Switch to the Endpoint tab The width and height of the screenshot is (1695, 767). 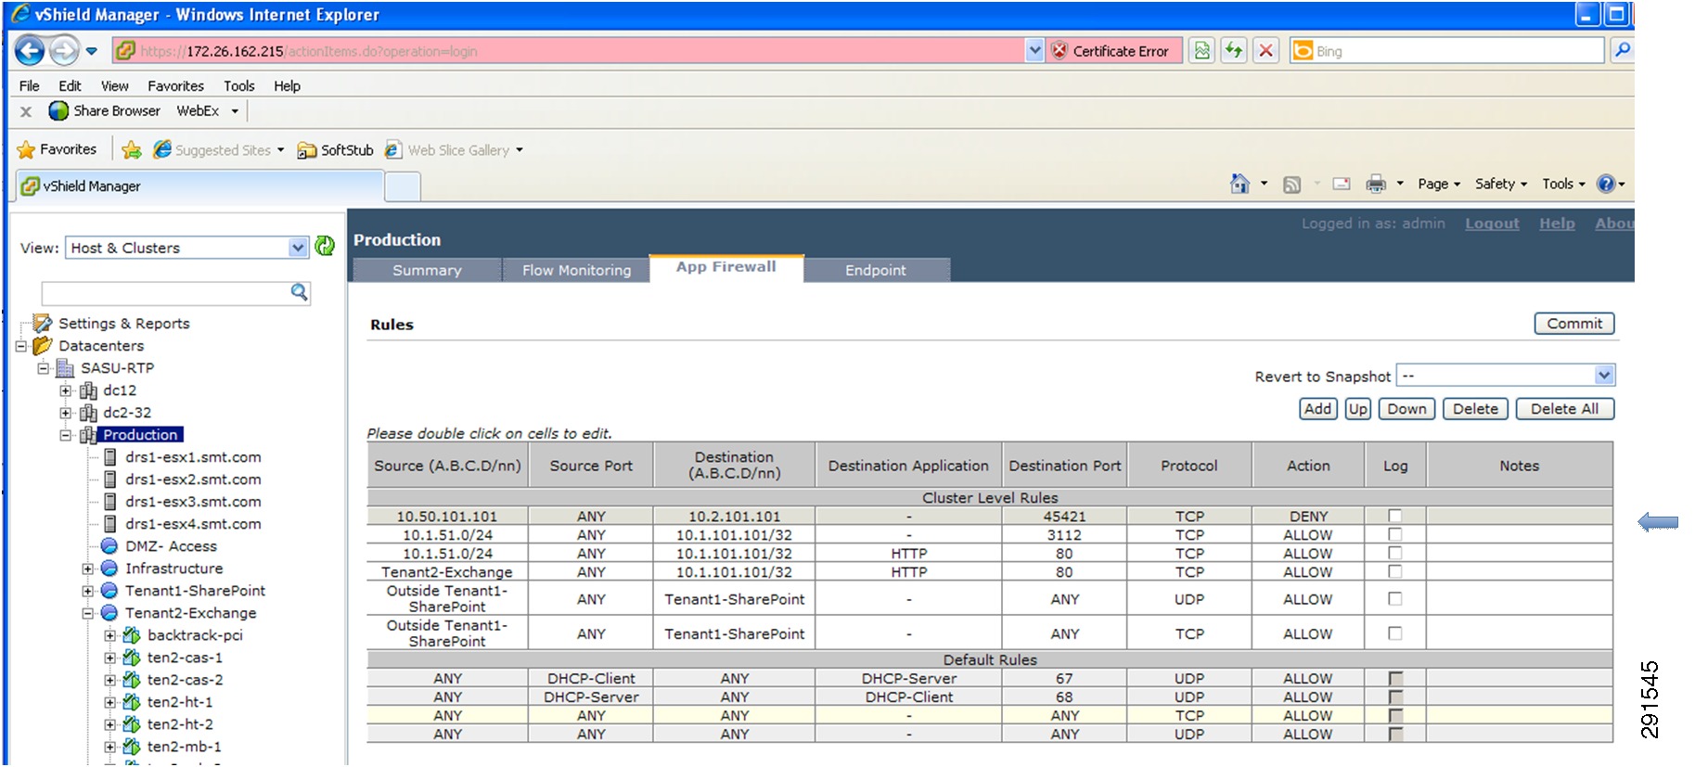(876, 270)
